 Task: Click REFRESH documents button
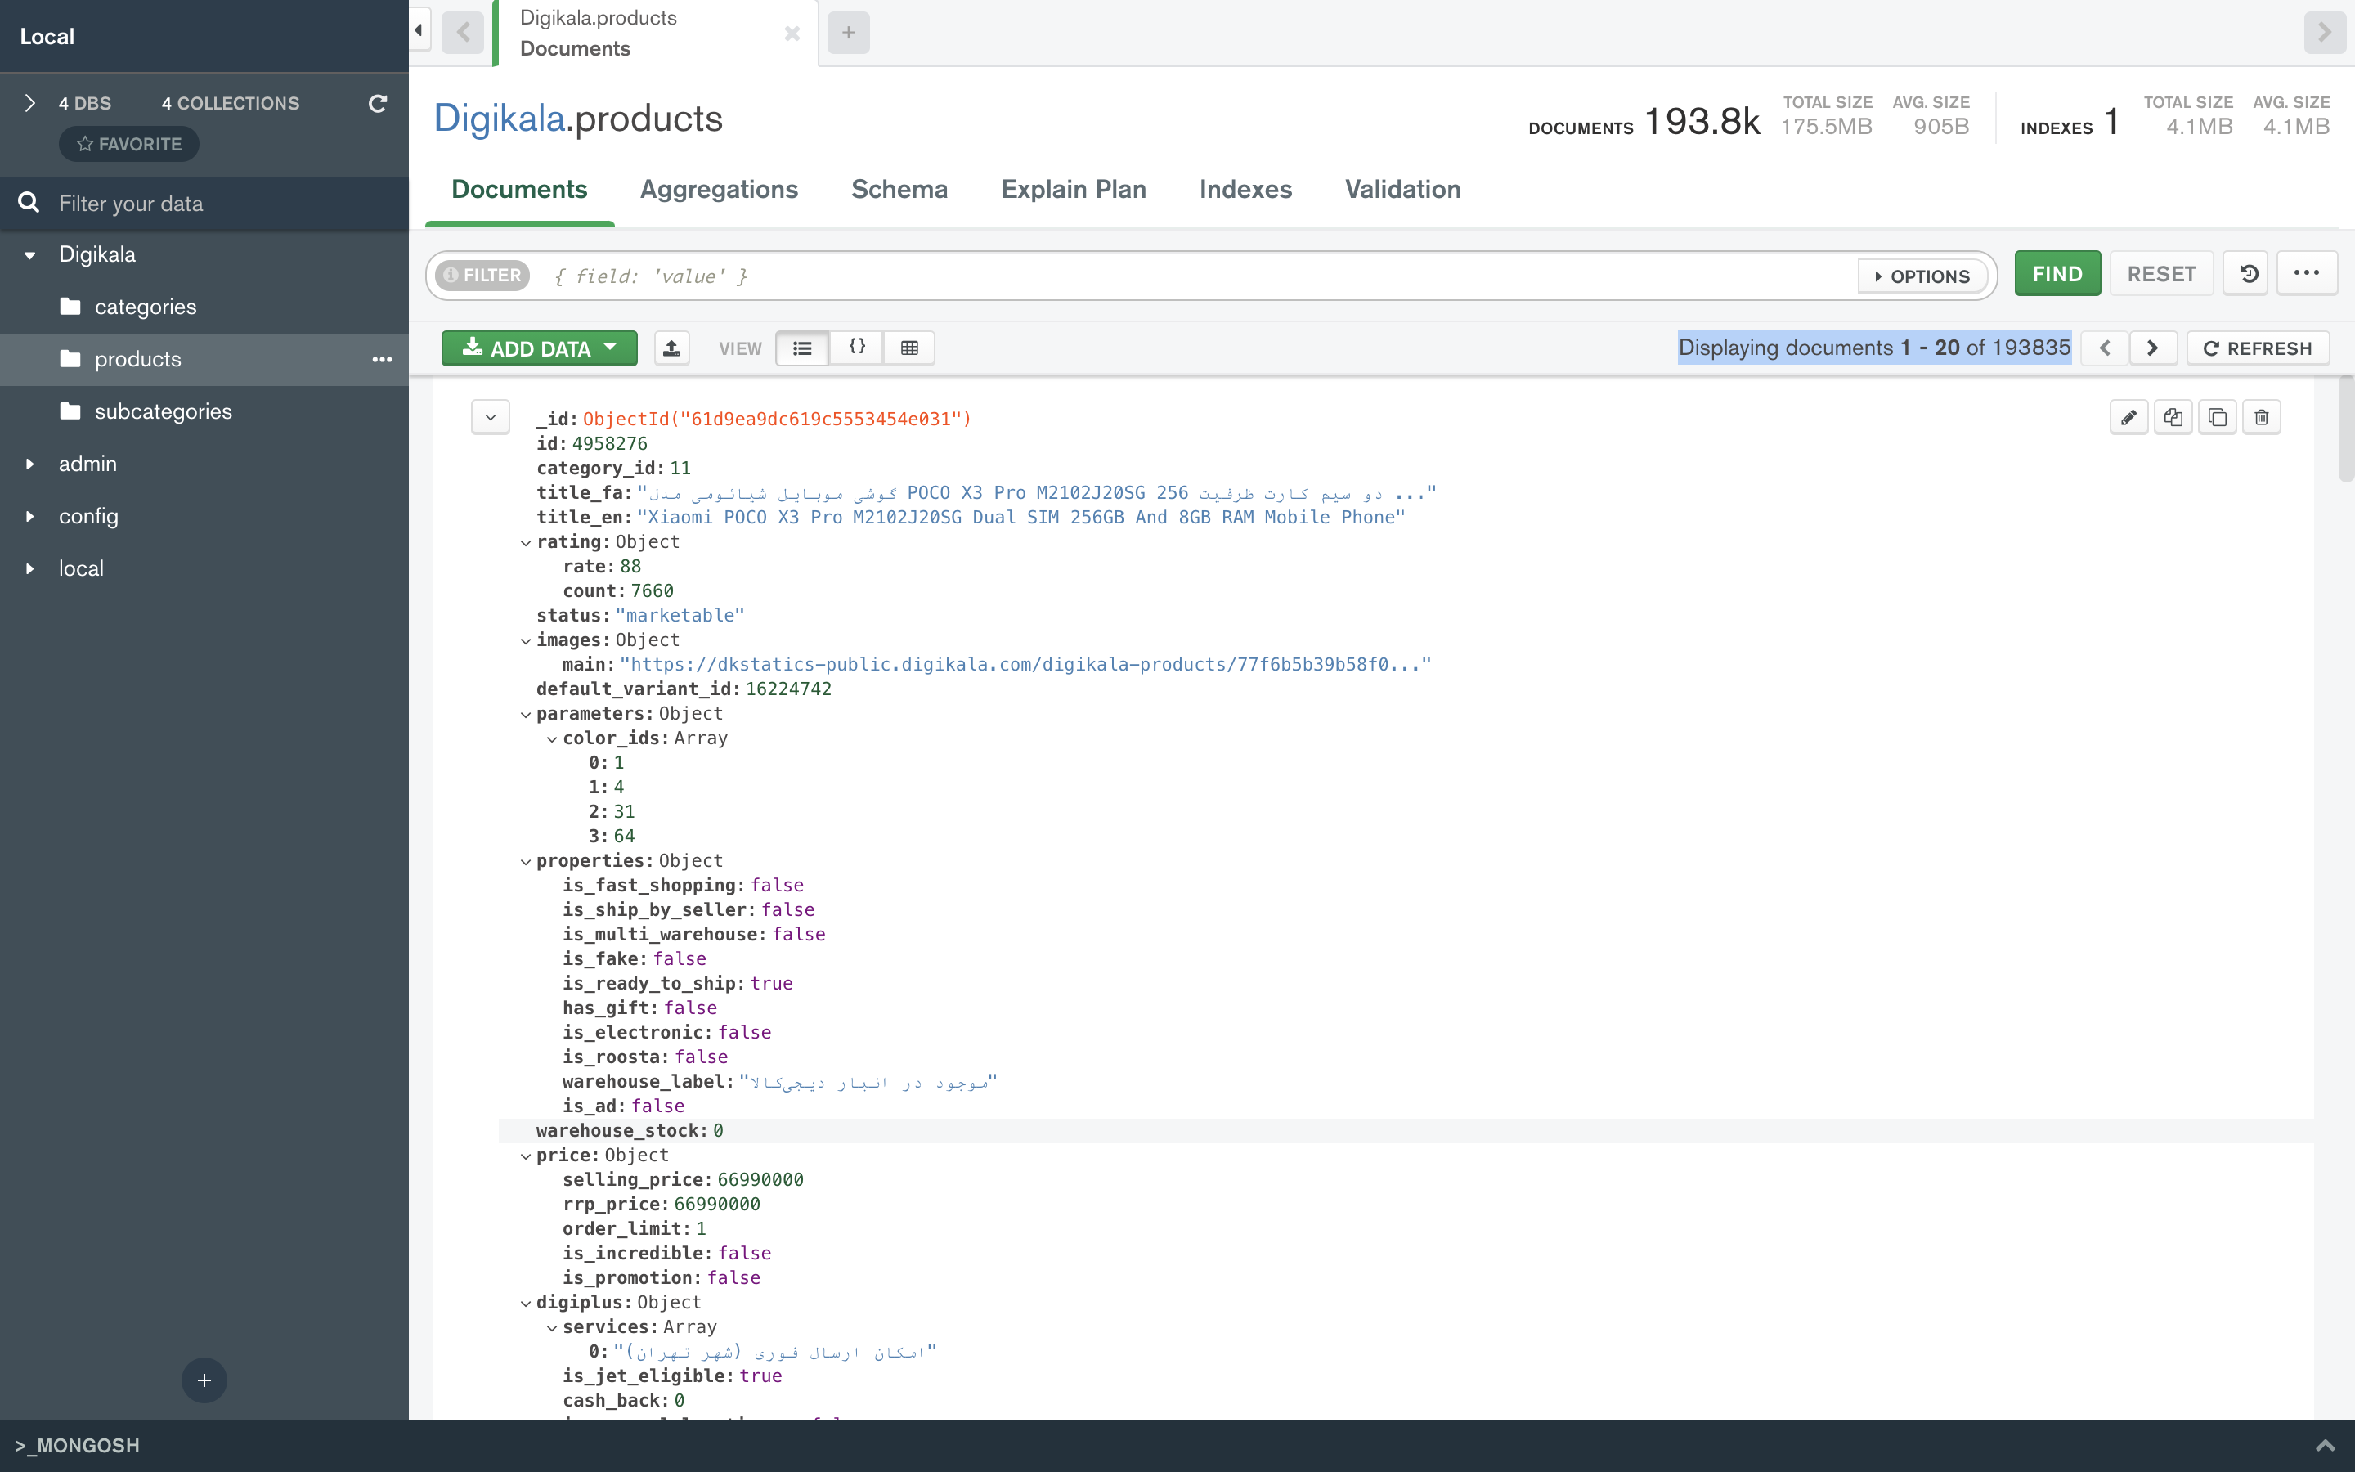pyautogui.click(x=2258, y=348)
